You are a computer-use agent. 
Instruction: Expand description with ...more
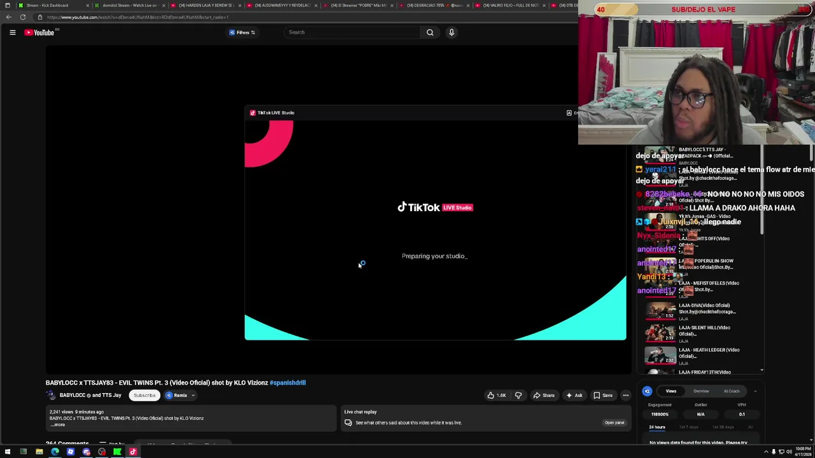click(x=57, y=425)
